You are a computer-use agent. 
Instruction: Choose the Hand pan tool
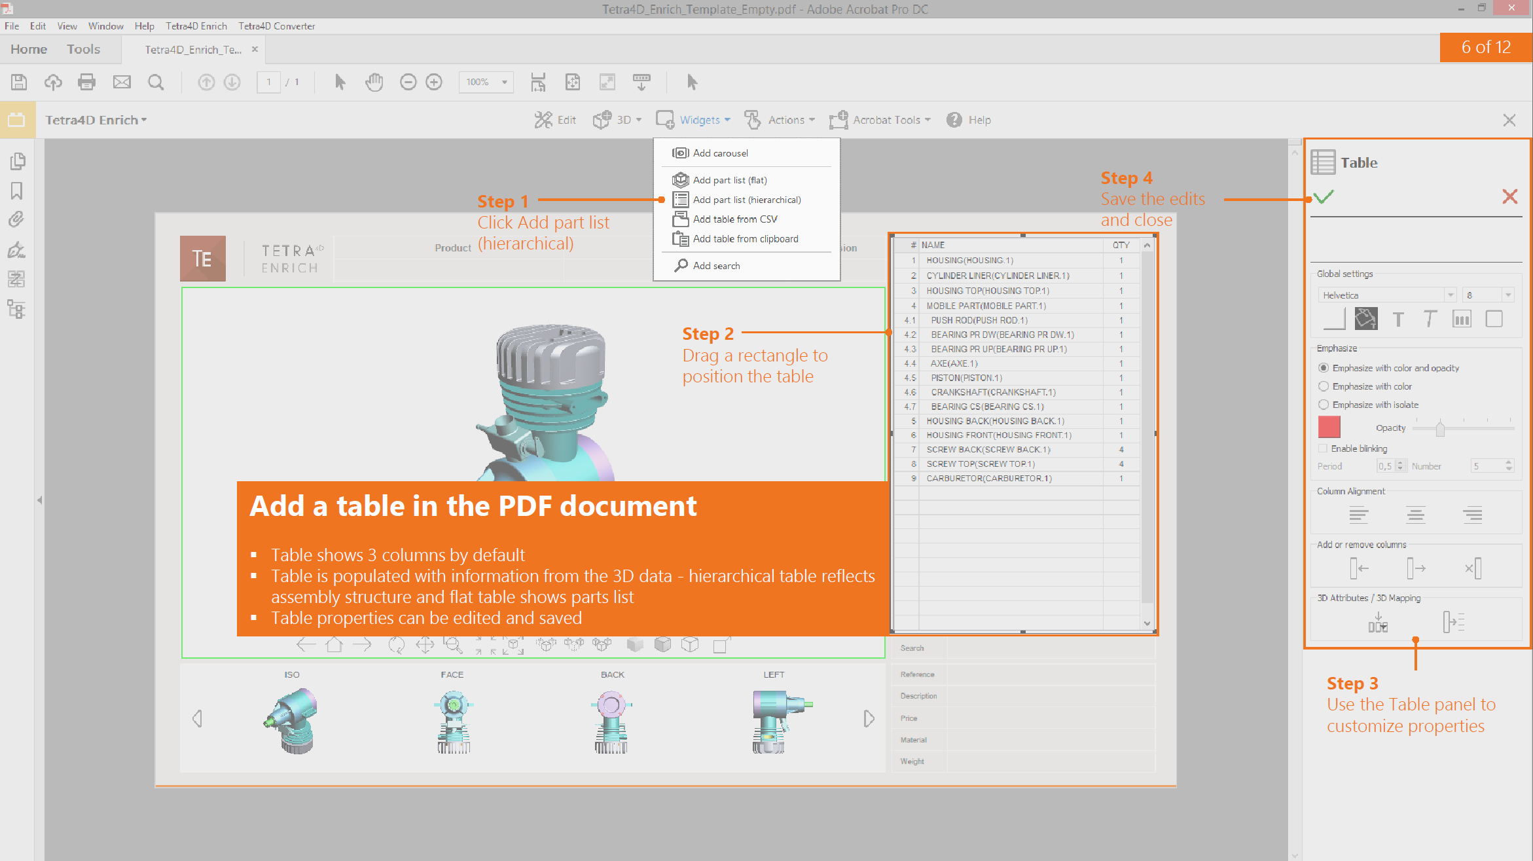point(374,82)
